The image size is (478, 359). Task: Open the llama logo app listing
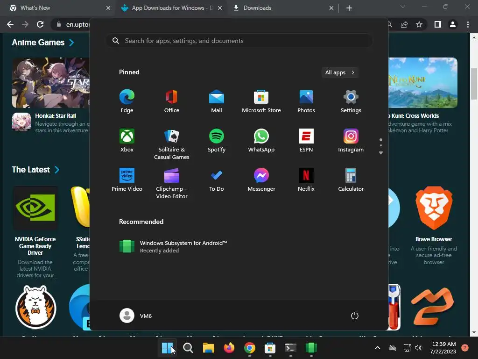click(x=35, y=307)
